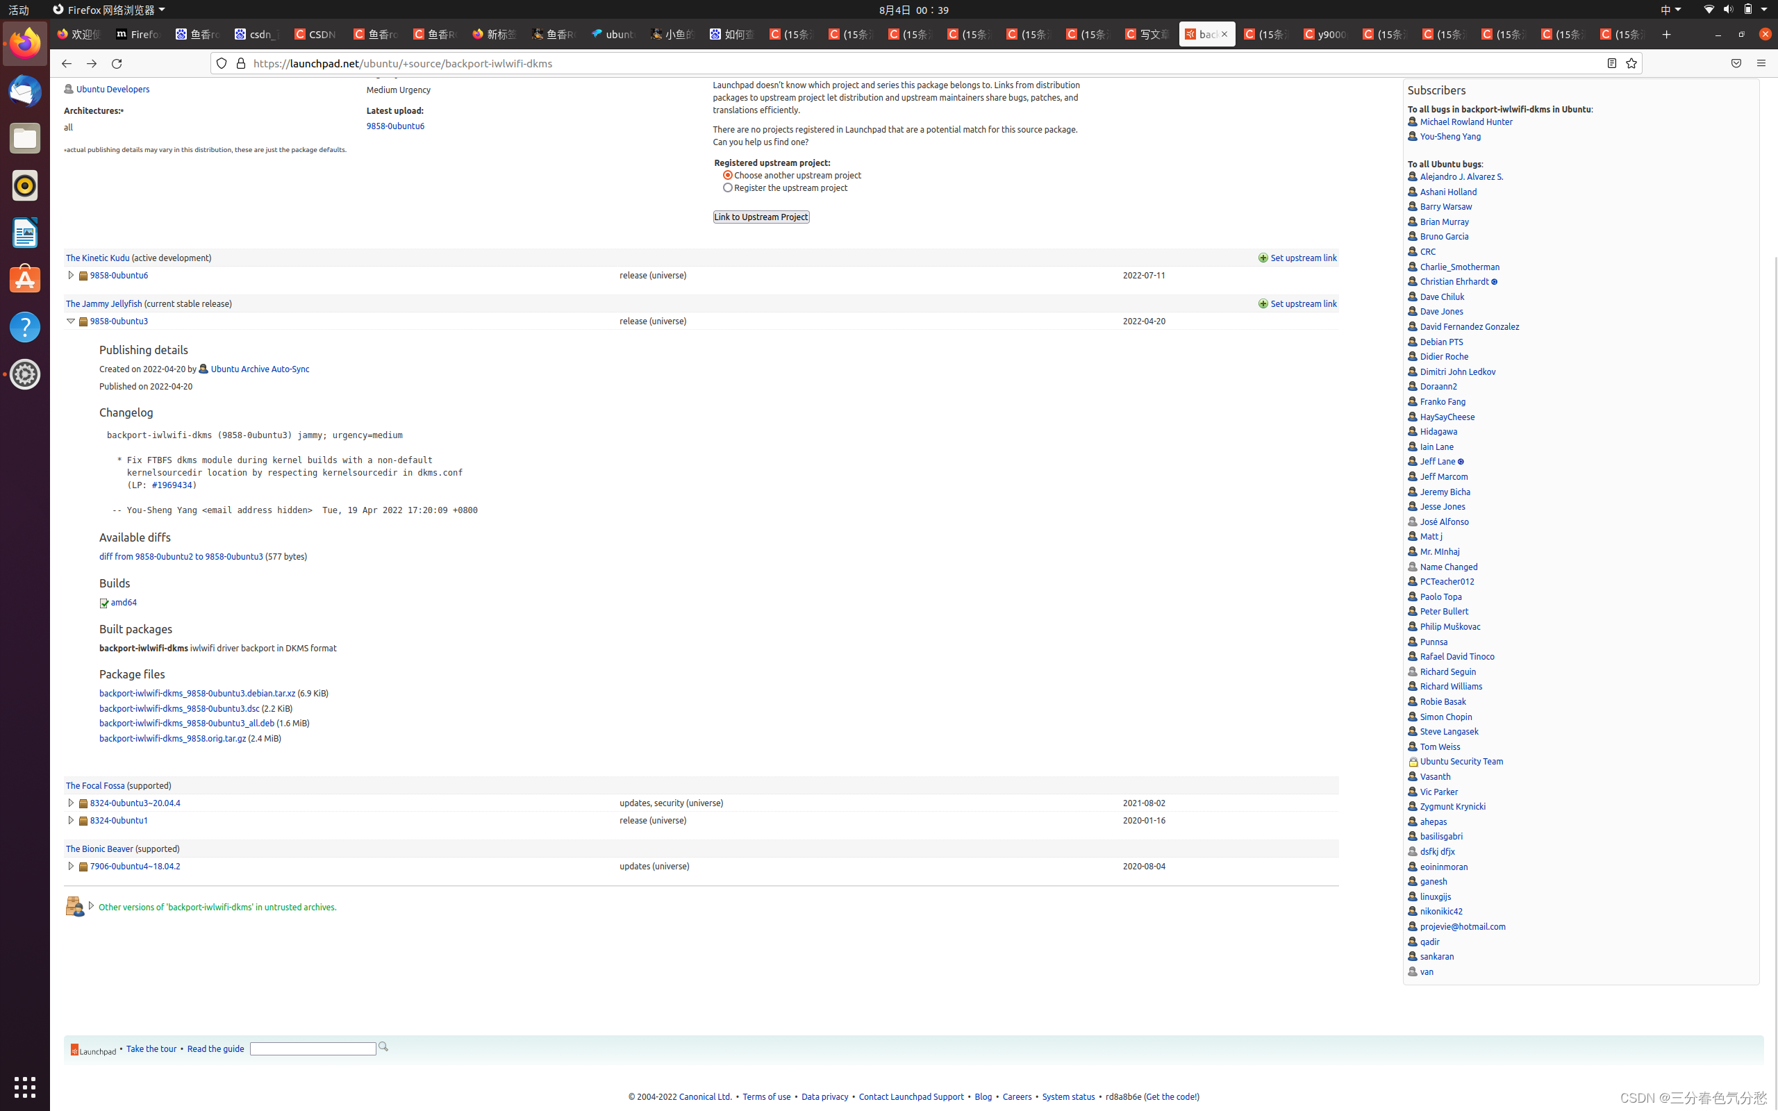The image size is (1778, 1111).
Task: Show all applications grid
Action: (x=25, y=1086)
